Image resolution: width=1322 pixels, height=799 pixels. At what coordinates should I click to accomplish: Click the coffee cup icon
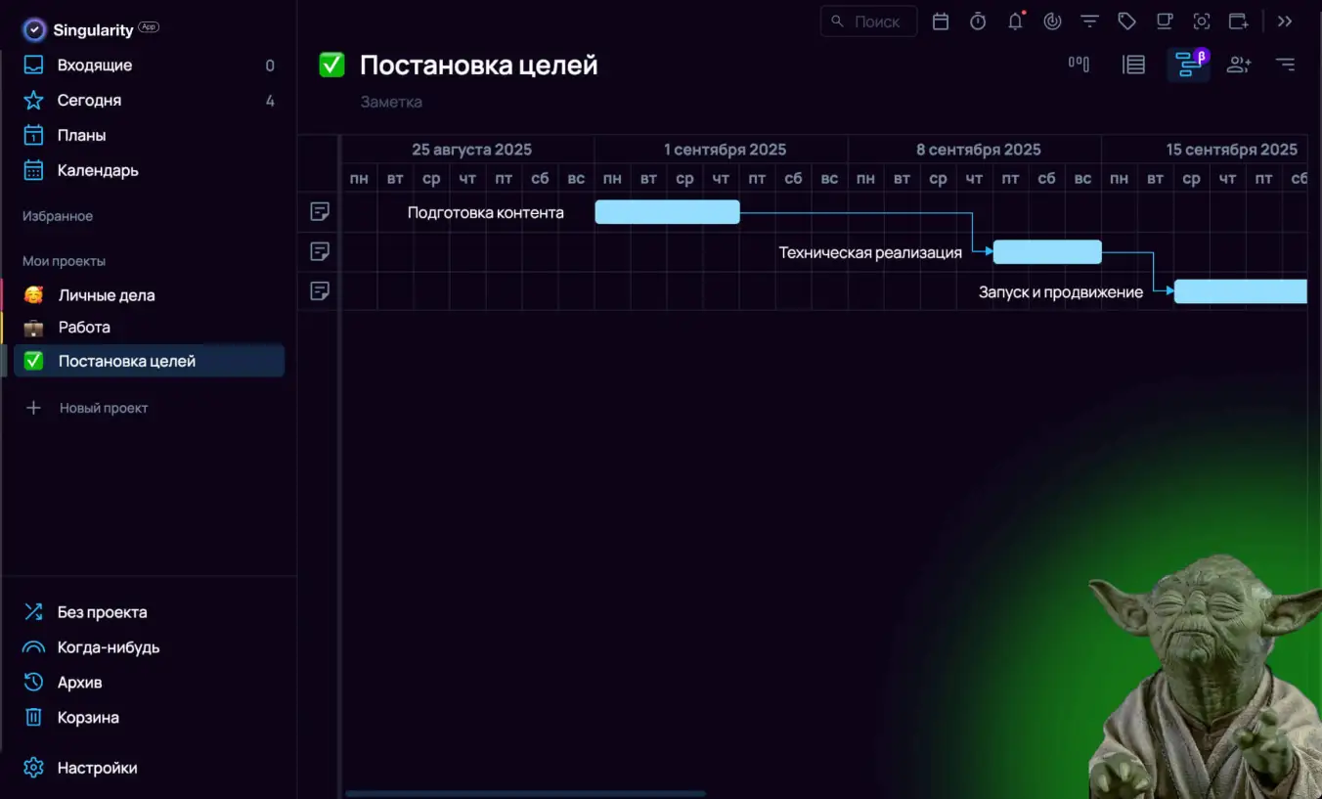pos(1165,22)
